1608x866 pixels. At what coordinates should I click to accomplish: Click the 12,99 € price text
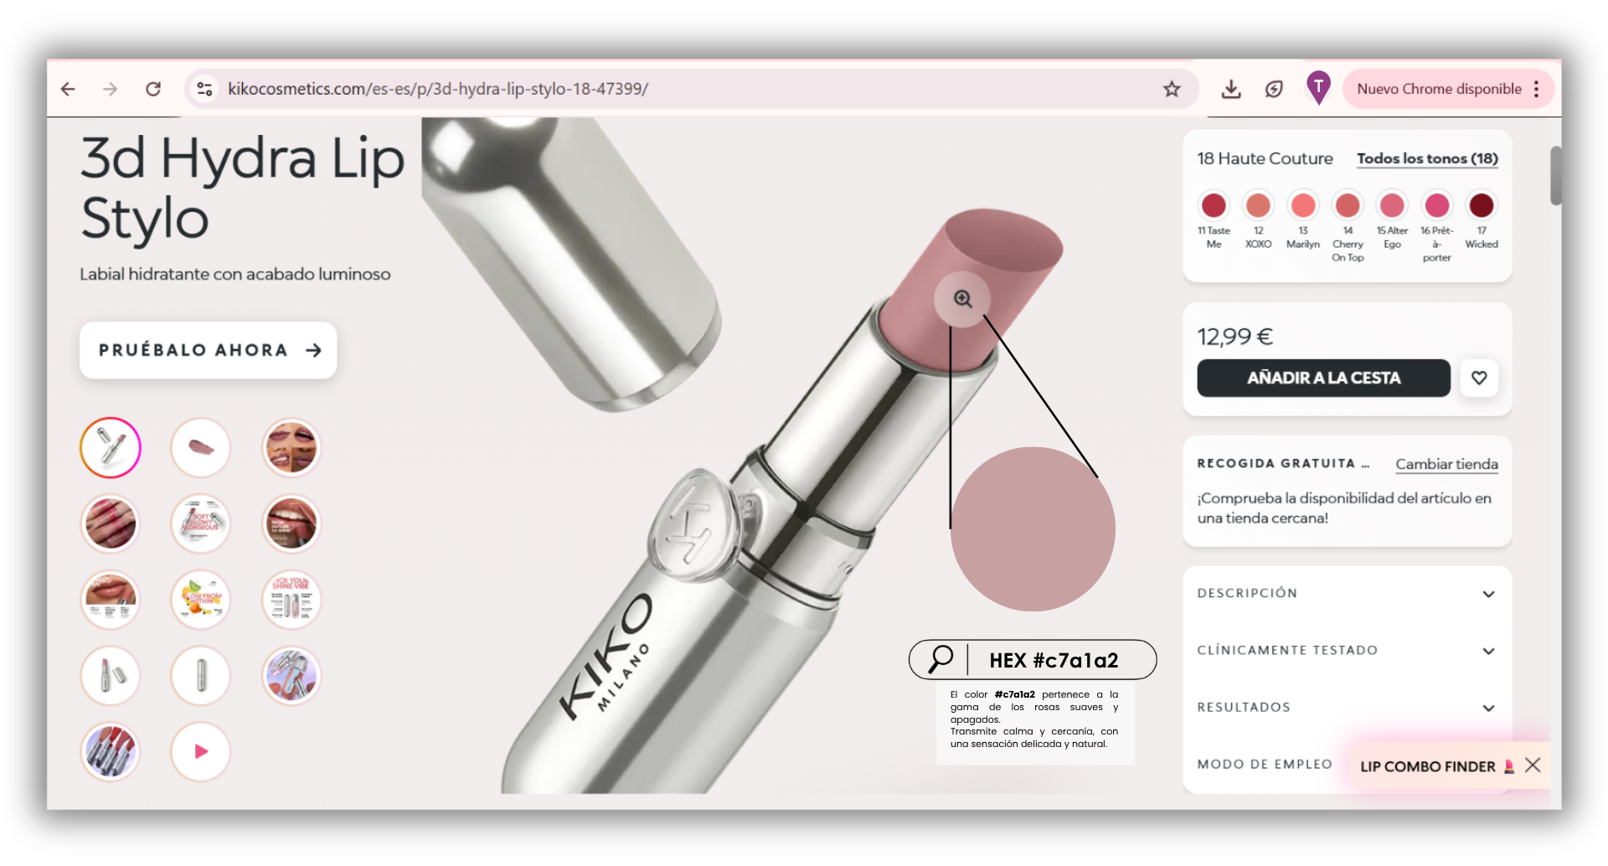1234,337
